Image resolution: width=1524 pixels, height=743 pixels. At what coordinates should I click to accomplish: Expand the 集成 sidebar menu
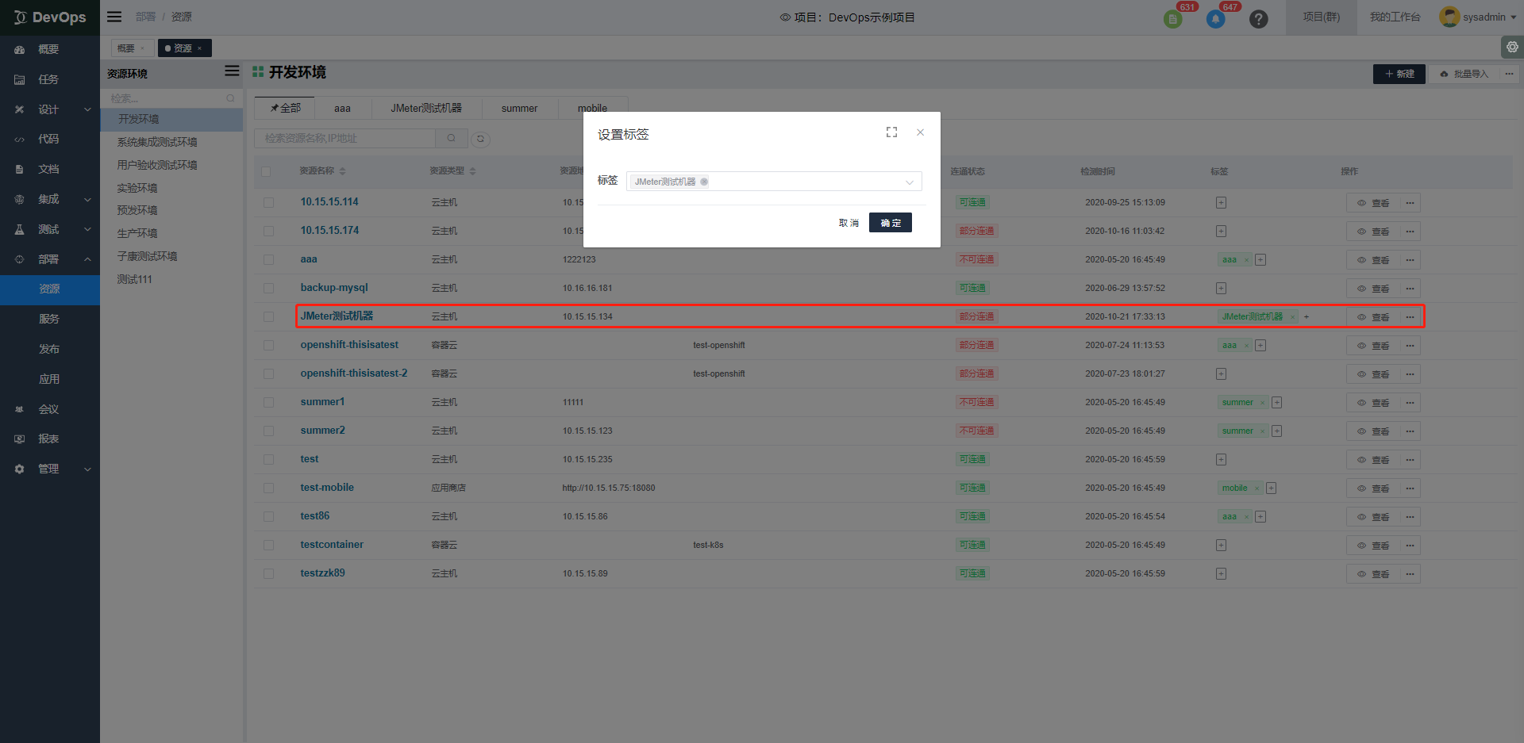pyautogui.click(x=50, y=200)
